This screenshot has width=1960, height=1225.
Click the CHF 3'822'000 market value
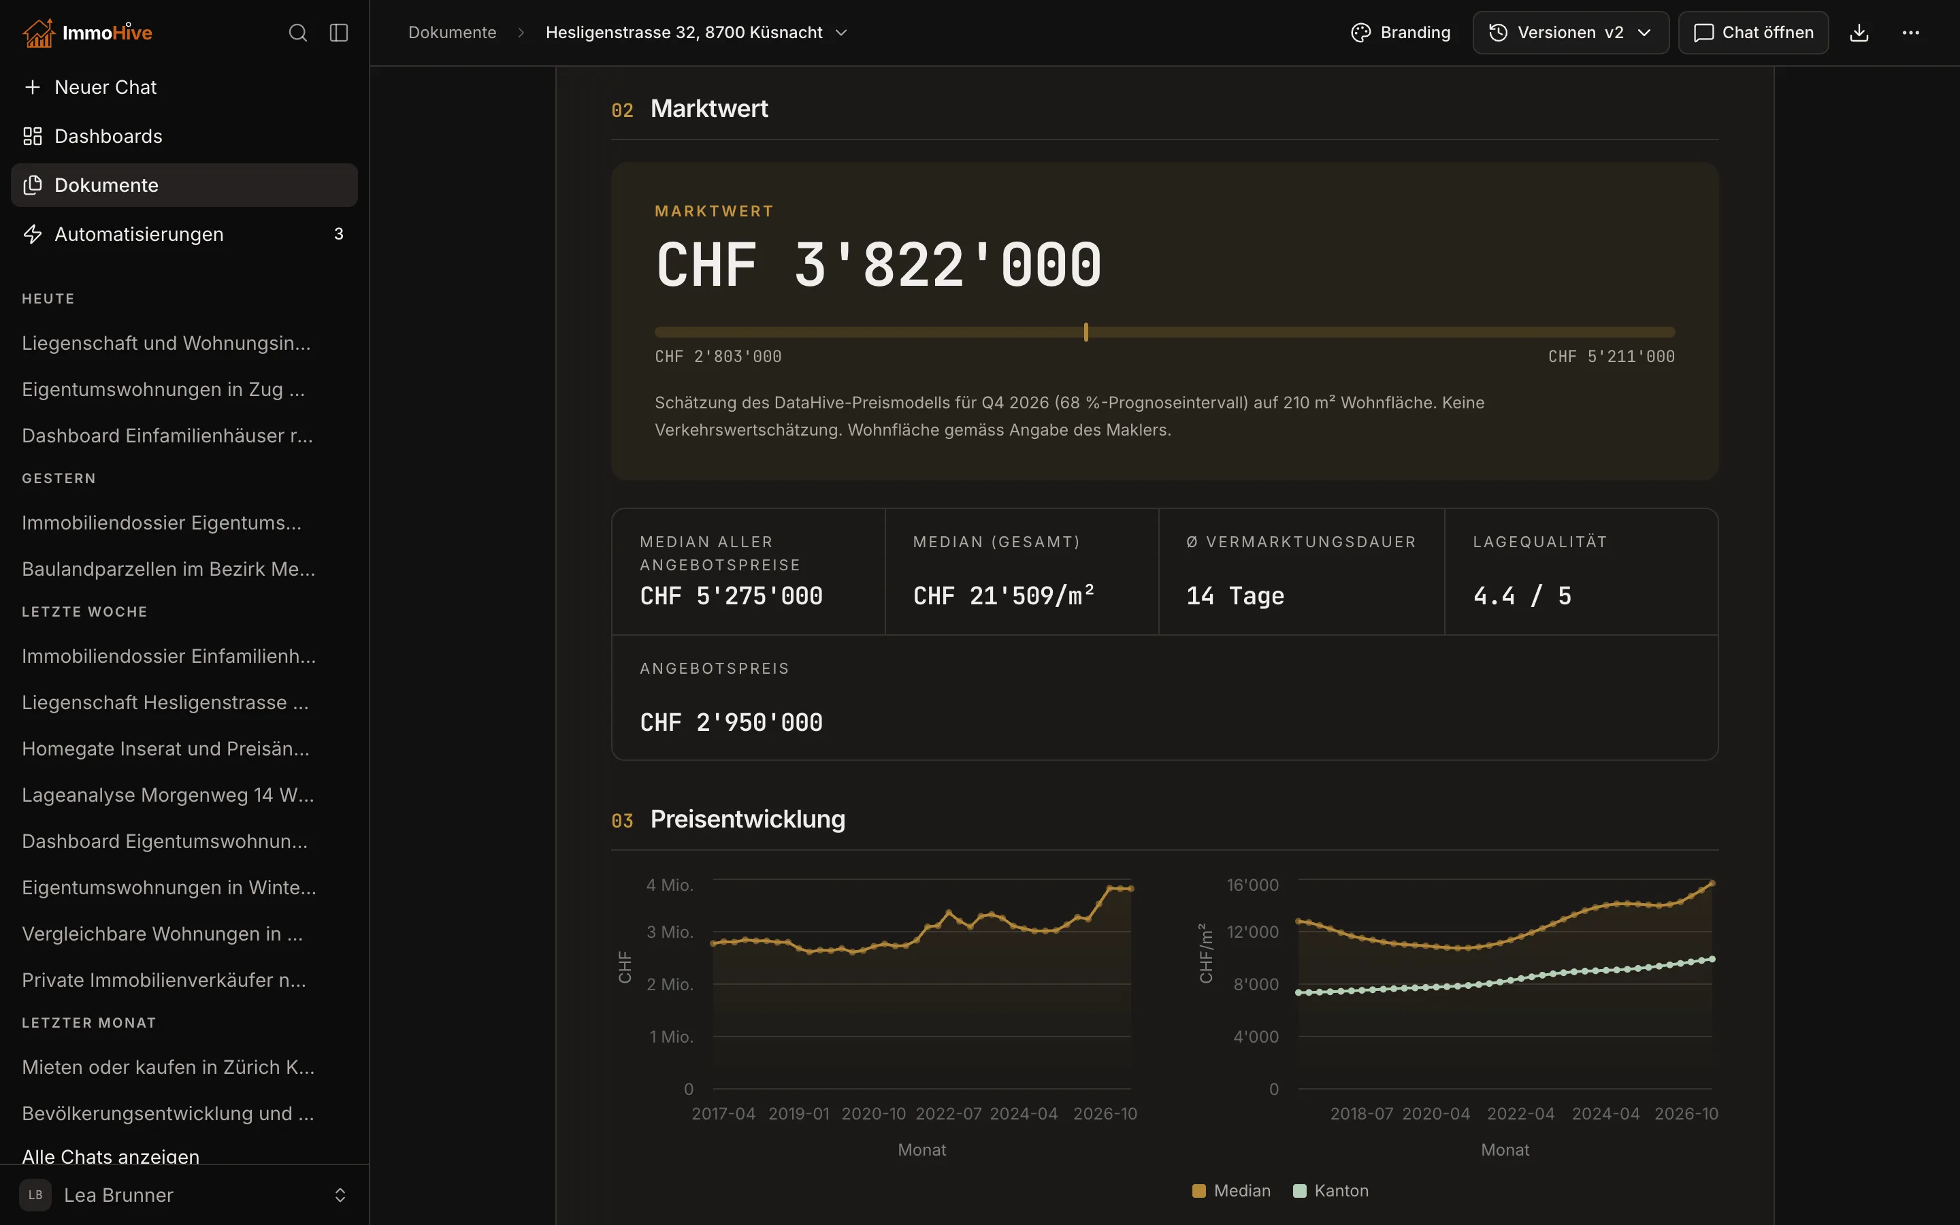(x=879, y=265)
